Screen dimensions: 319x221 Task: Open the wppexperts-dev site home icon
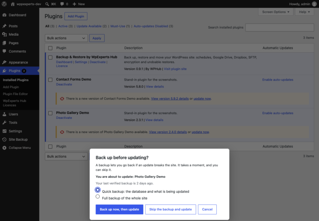(12, 4)
